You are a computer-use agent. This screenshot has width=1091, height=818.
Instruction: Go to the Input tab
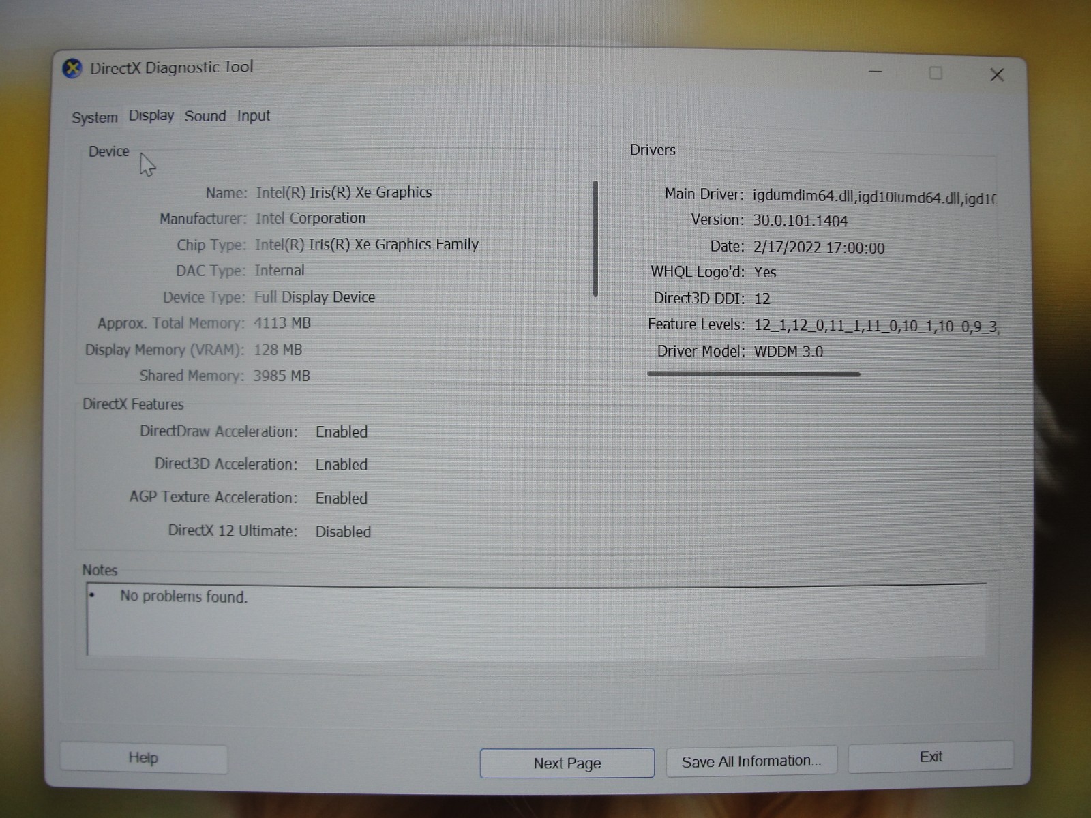tap(254, 116)
